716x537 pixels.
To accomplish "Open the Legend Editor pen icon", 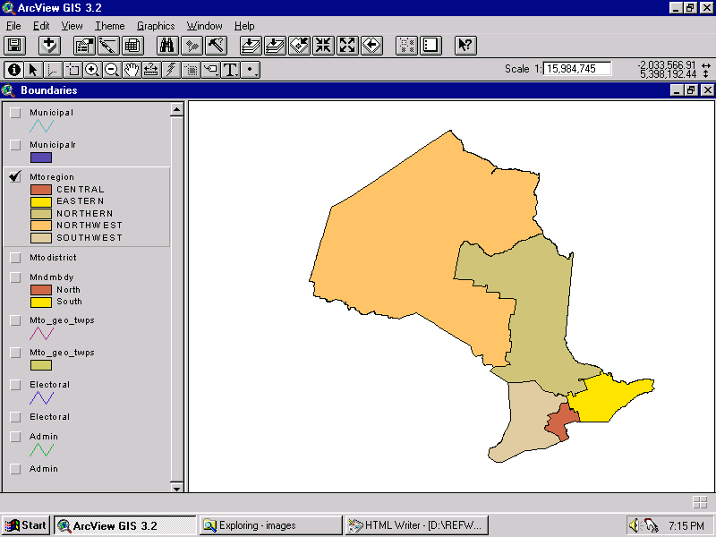I will tap(108, 46).
